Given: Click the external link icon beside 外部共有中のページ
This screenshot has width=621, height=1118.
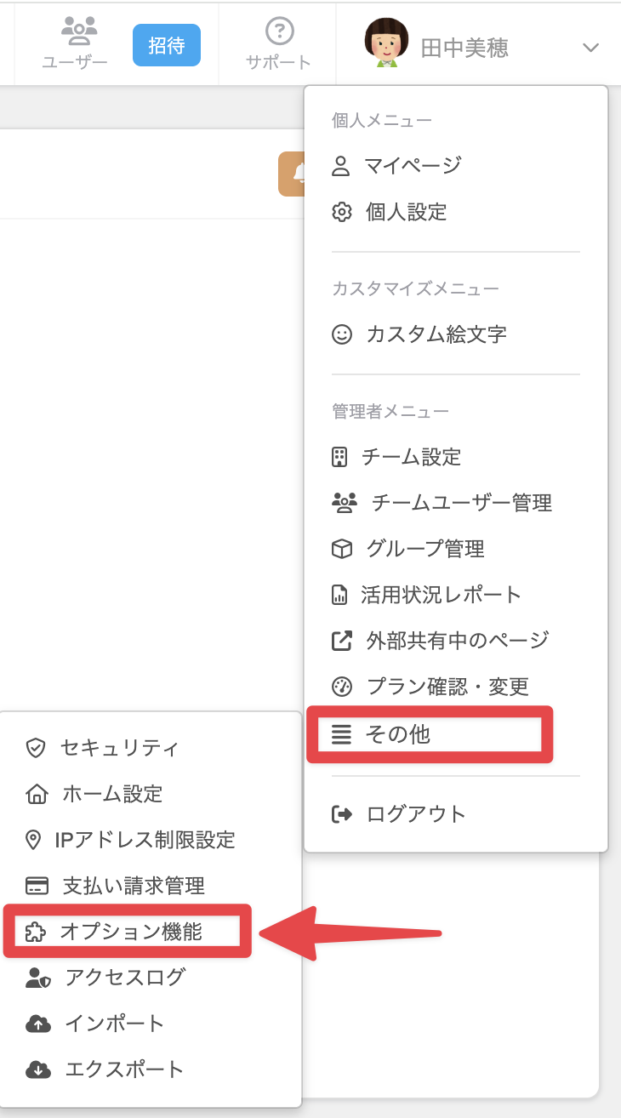Looking at the screenshot, I should pos(341,641).
